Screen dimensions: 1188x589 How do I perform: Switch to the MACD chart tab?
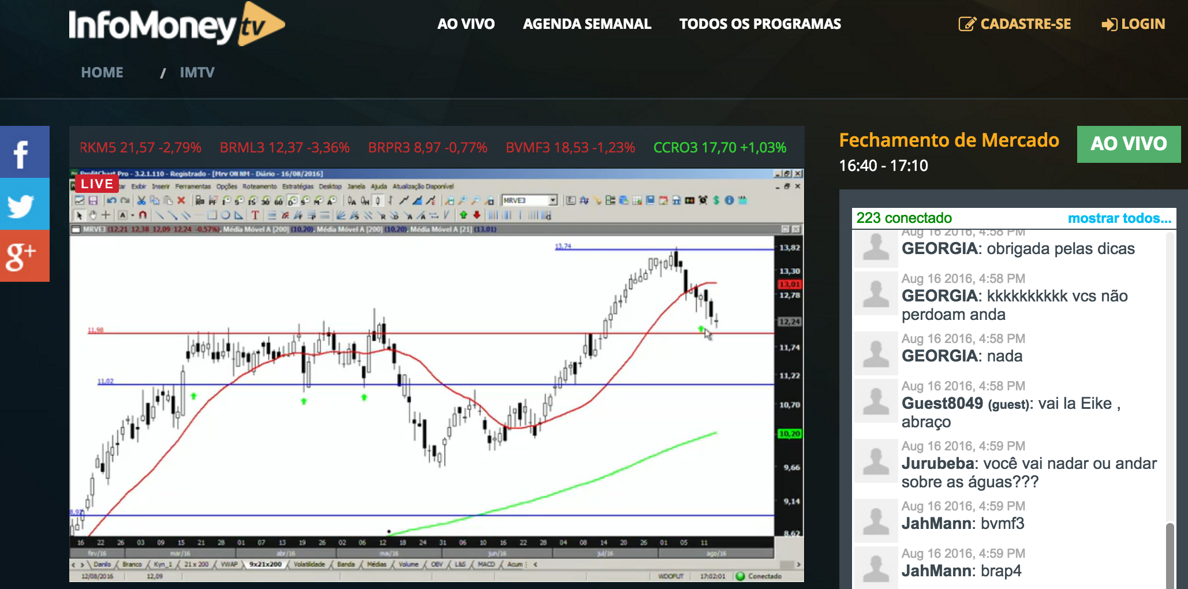487,564
